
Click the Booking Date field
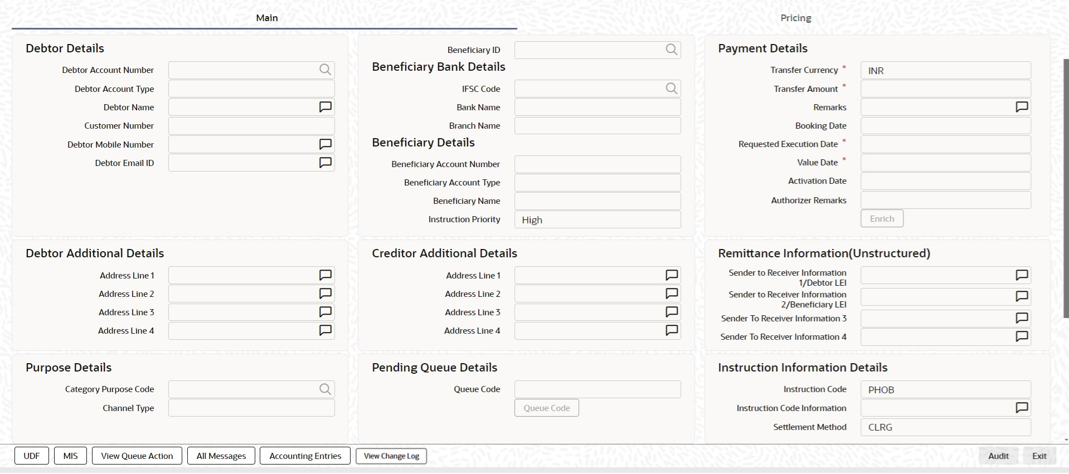click(946, 125)
